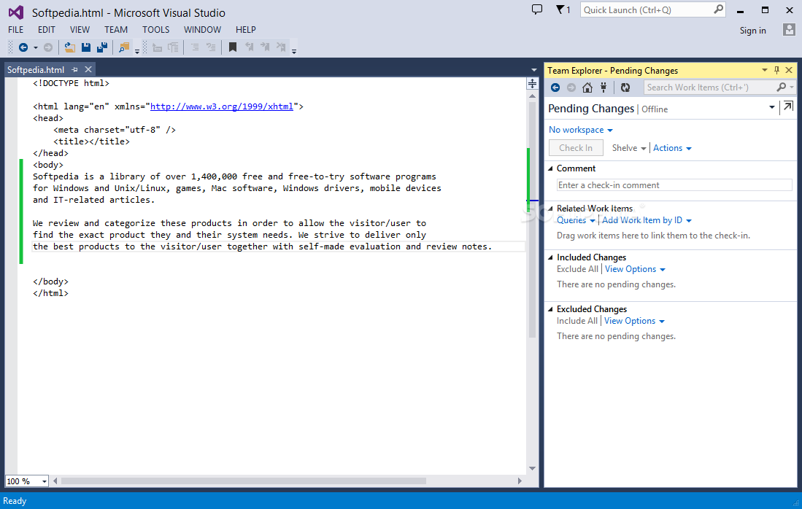
Task: Click the w3.org xhtml URL in the code
Action: pos(221,106)
